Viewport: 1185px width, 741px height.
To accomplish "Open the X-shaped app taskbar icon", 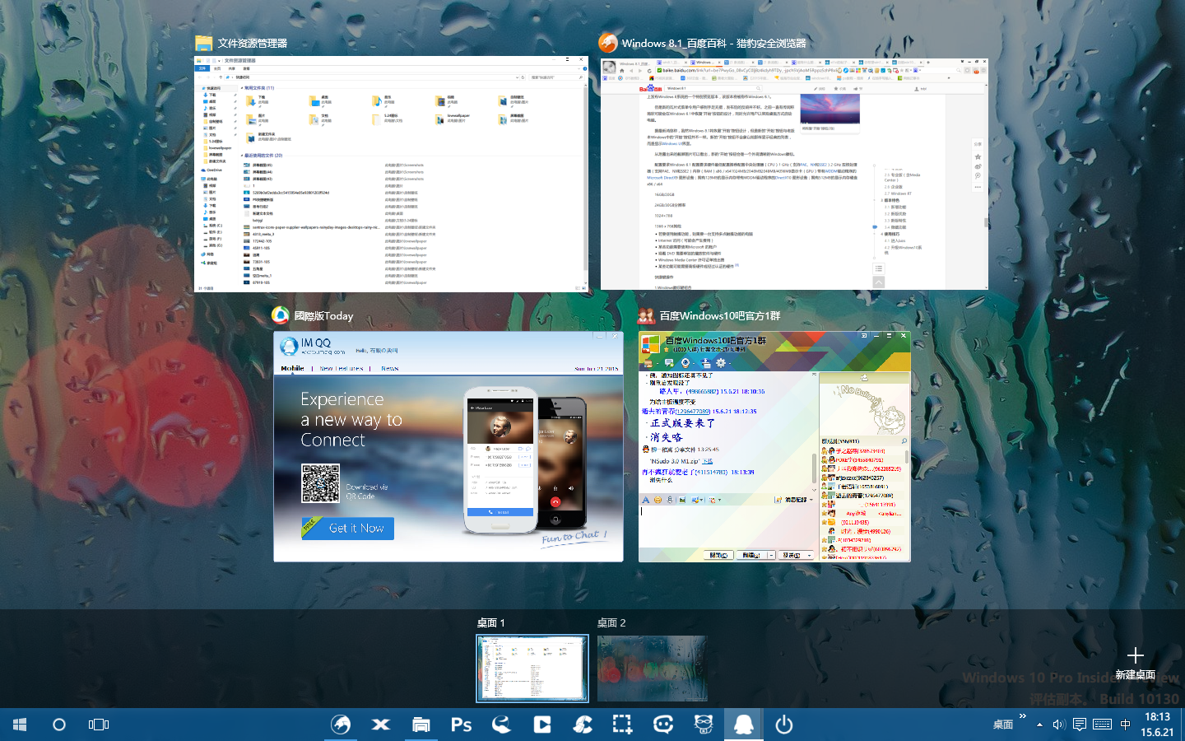I will (380, 725).
